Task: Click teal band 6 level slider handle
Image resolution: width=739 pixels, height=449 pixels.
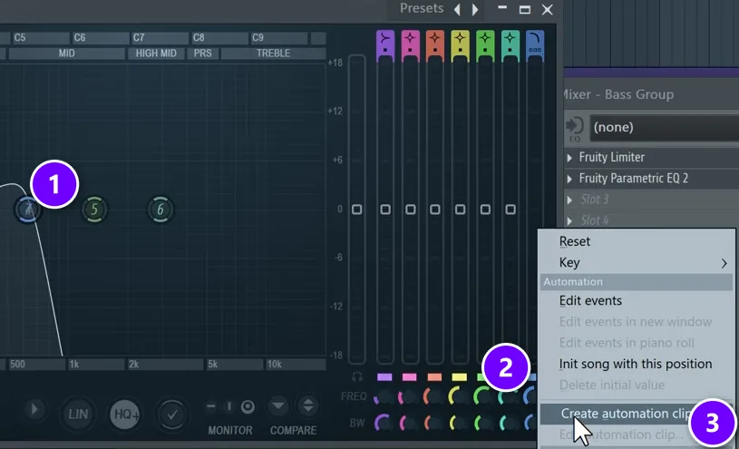Action: (510, 209)
